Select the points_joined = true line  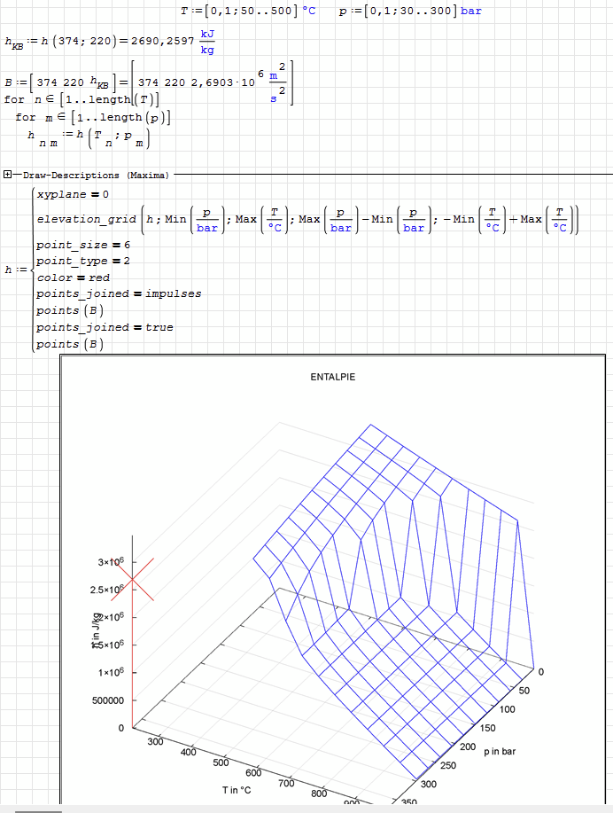point(105,327)
